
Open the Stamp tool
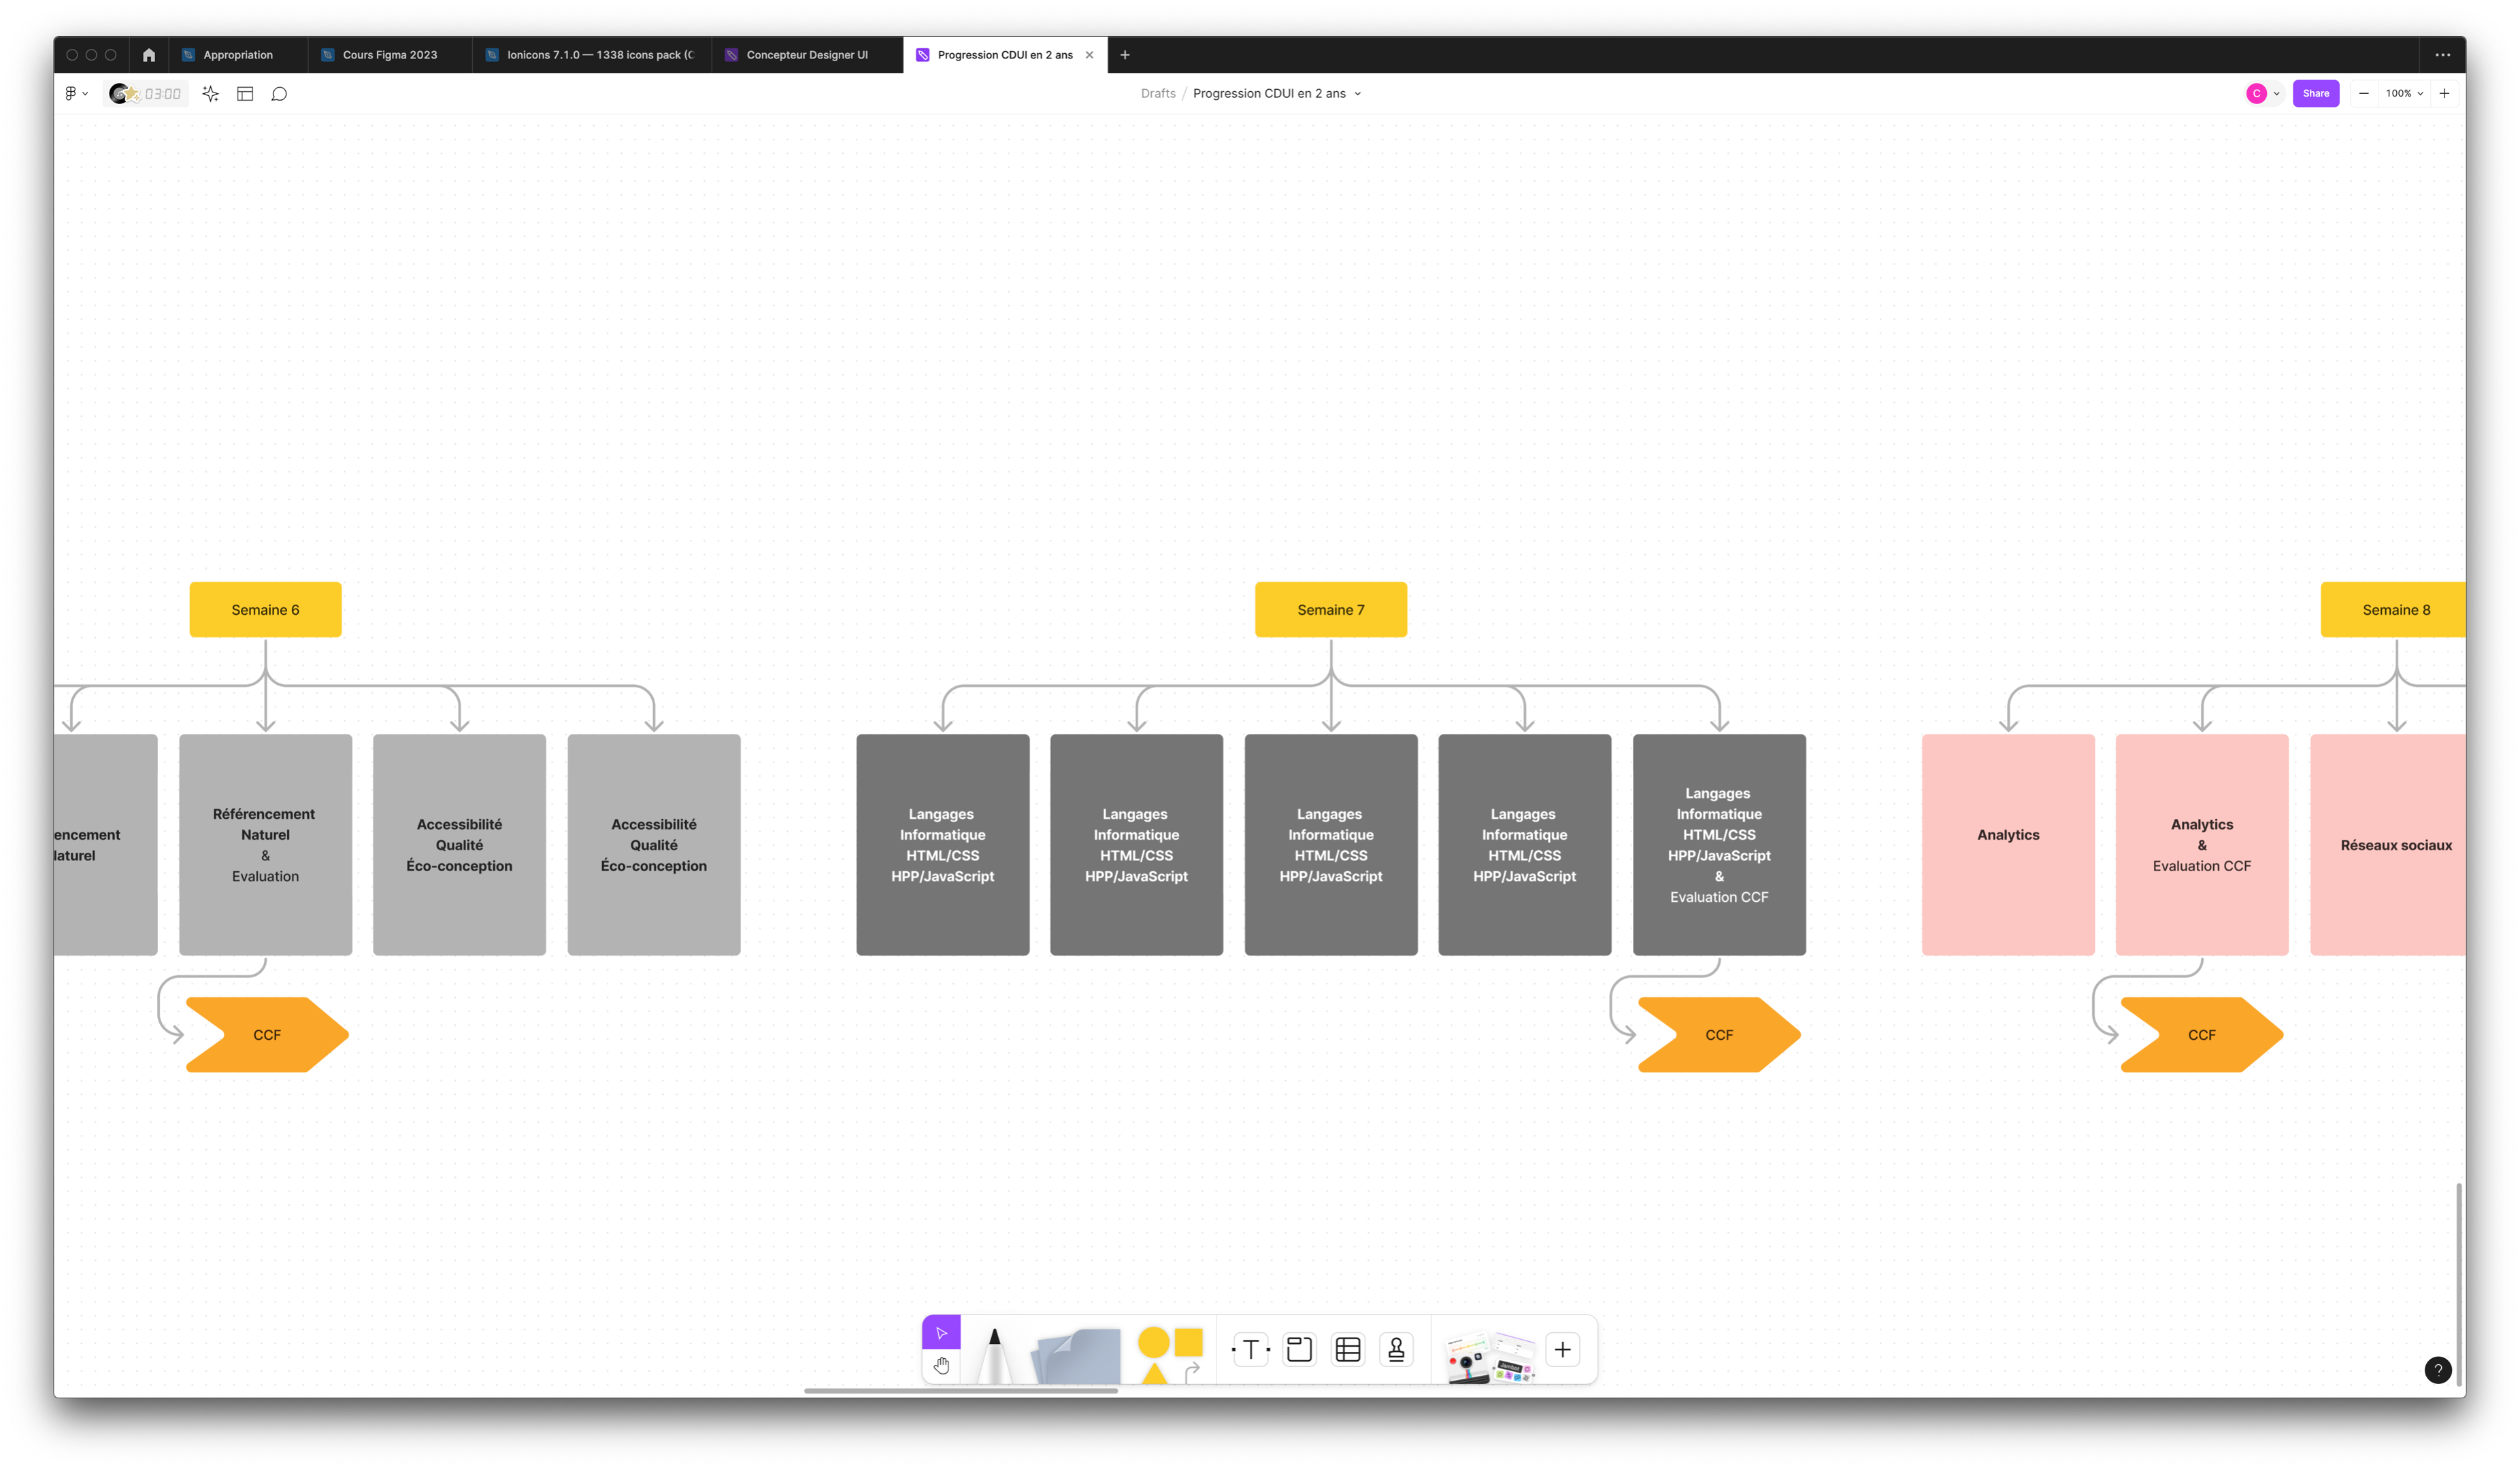(x=1396, y=1350)
